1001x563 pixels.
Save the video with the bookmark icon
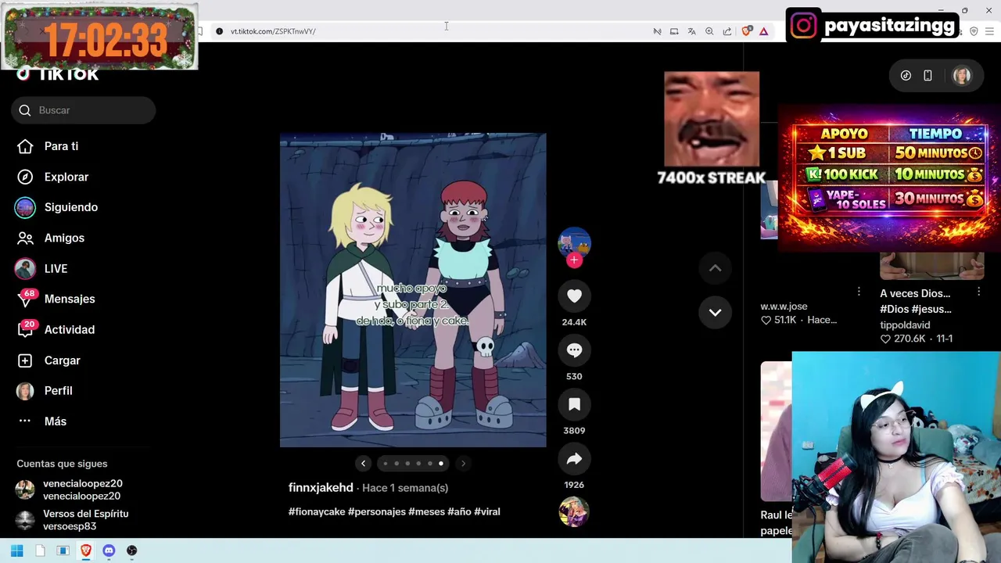click(574, 404)
